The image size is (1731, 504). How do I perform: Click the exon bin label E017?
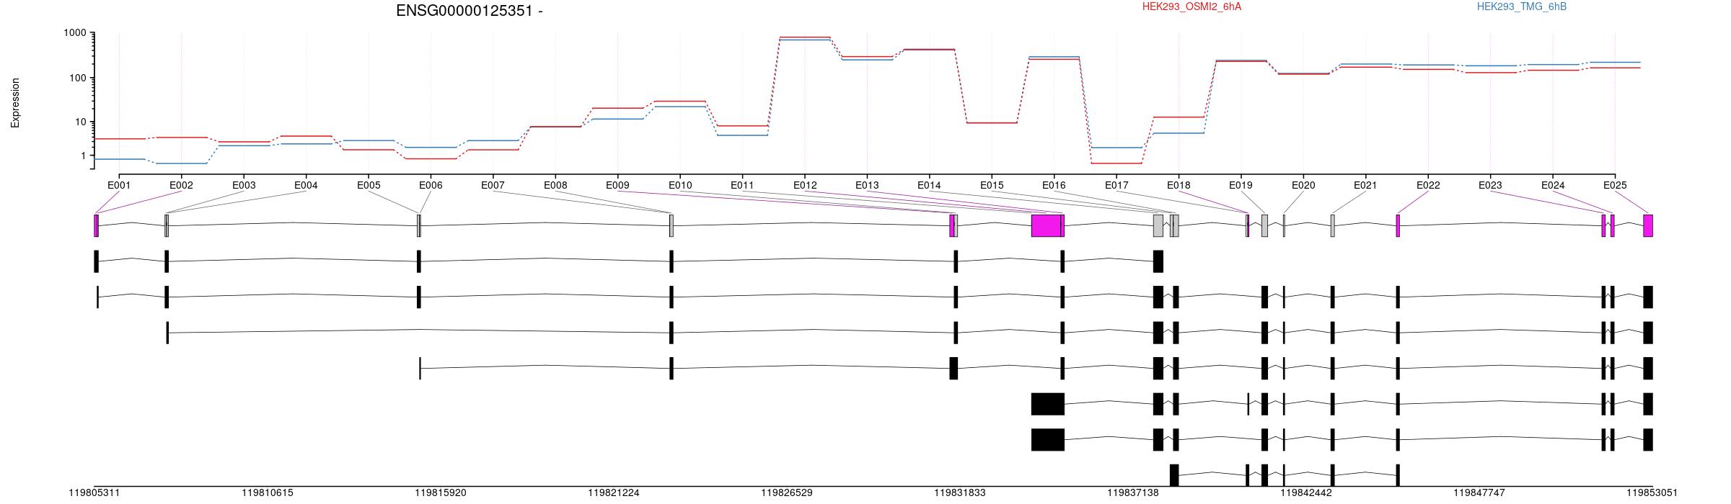pos(1116,185)
